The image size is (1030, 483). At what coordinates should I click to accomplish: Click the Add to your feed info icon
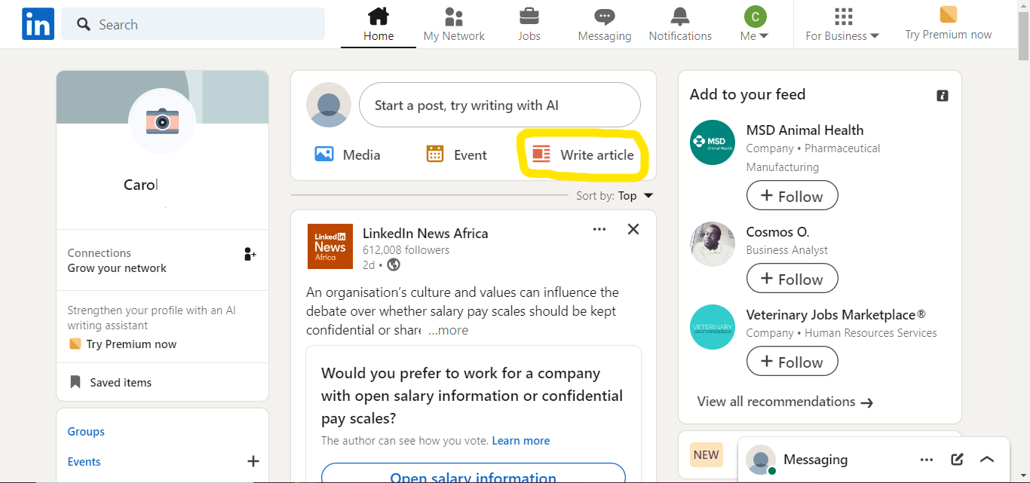pyautogui.click(x=942, y=96)
